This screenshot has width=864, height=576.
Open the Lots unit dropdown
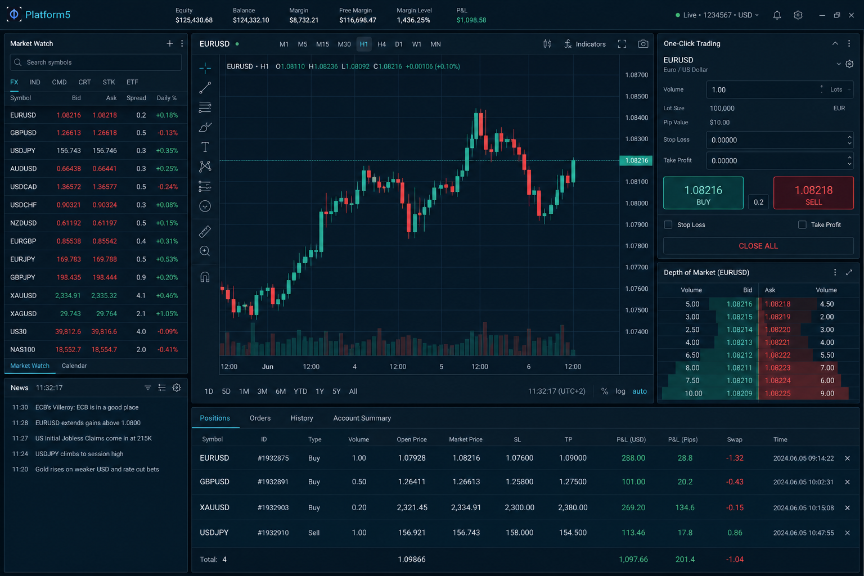tap(840, 89)
